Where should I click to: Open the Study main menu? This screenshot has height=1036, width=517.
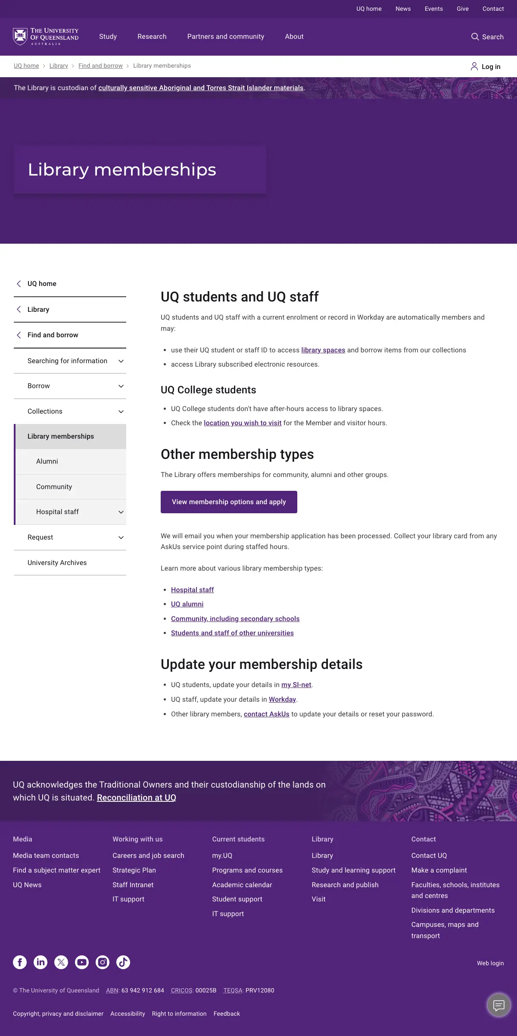coord(108,37)
